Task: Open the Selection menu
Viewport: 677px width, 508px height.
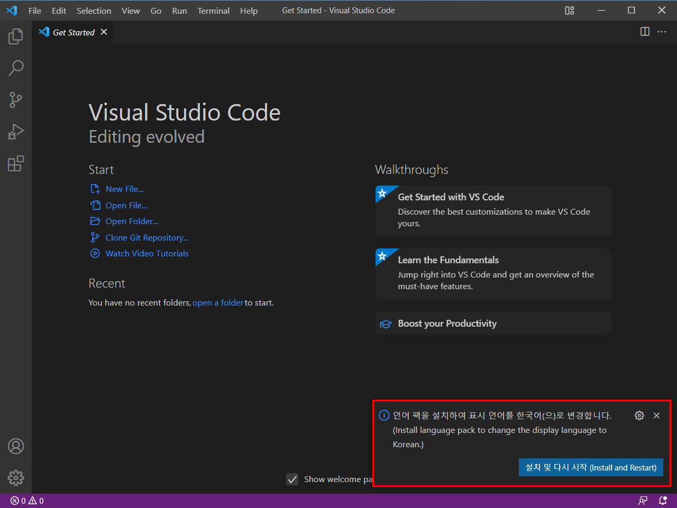Action: tap(94, 11)
